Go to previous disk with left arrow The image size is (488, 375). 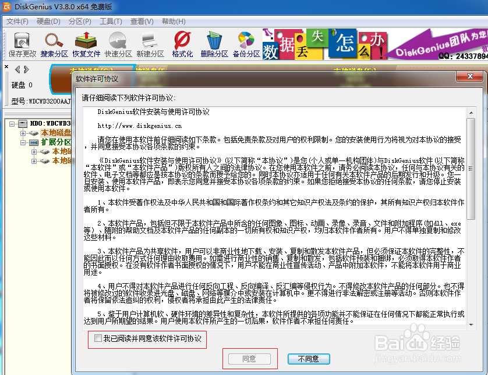click(x=17, y=69)
